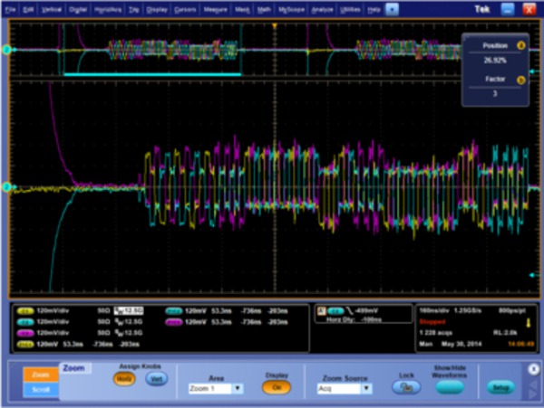Toggle zoom Display On button
This screenshot has width=544, height=408.
277,386
